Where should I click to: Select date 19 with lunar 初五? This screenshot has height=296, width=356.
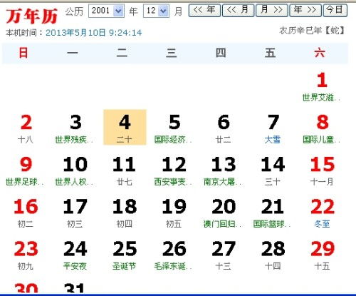[174, 213]
